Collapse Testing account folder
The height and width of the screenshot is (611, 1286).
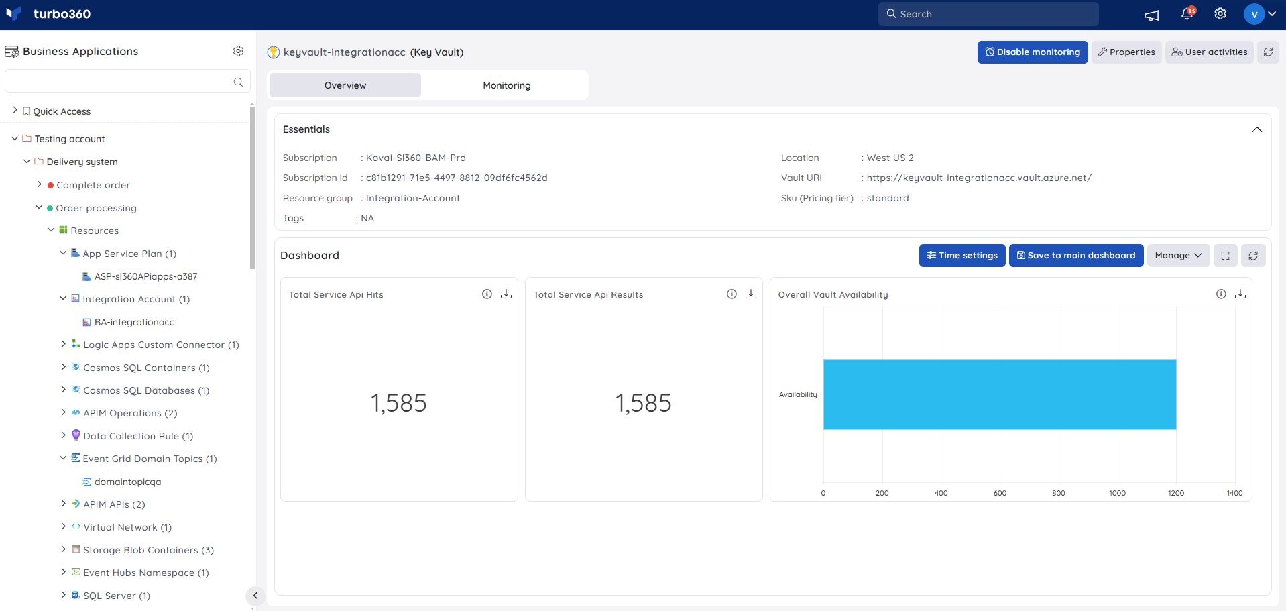15,138
